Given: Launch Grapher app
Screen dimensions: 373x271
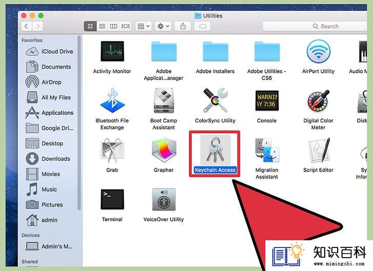Looking at the screenshot, I should click(x=163, y=150).
